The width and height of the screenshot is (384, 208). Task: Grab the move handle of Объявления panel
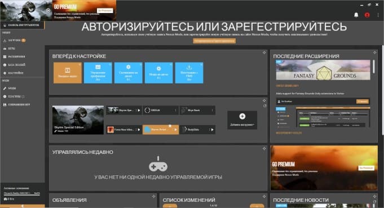click(153, 197)
